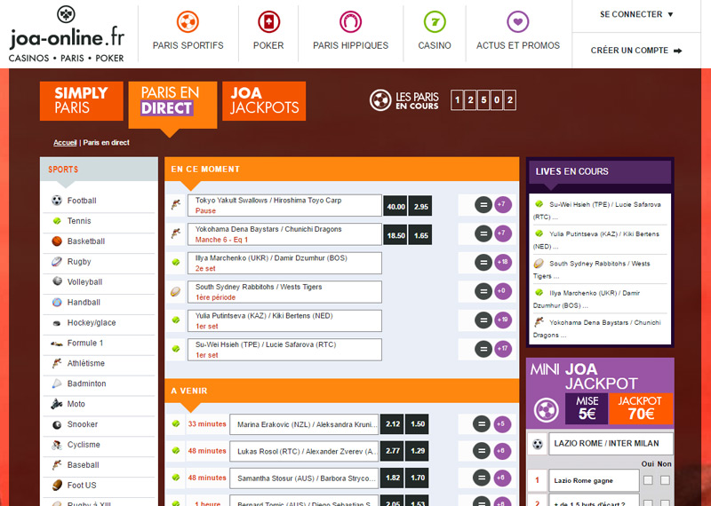Click the Formule 1 car icon
This screenshot has height=506, width=711.
57,344
